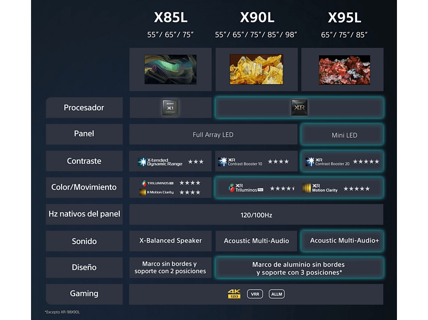Select the X85L model heading
The width and height of the screenshot is (428, 320).
click(x=170, y=17)
